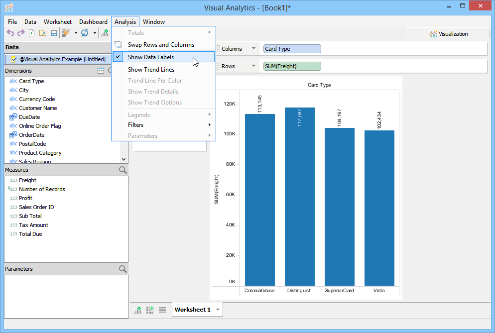This screenshot has height=333, width=495.
Task: Search the Measures list
Action: 123,170
